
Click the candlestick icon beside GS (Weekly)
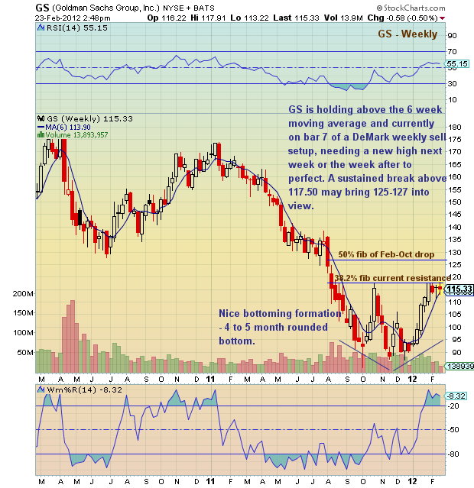pos(41,118)
